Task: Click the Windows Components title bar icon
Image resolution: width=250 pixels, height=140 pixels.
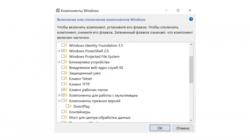Action: (x=58, y=11)
